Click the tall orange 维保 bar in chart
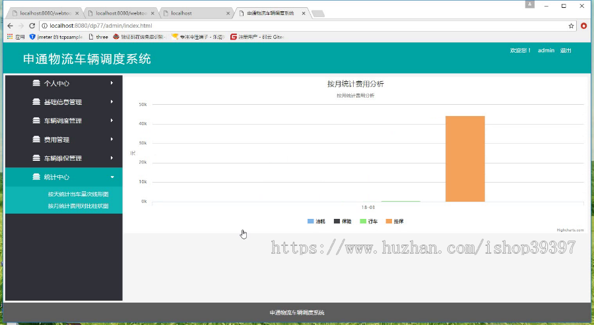 [465, 159]
